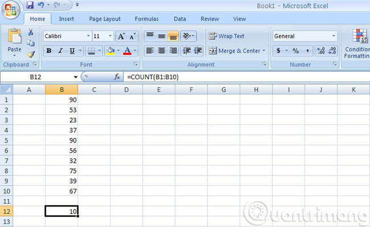This screenshot has height=227, width=370.
Task: Center text horizontally in cell
Action: [162, 51]
